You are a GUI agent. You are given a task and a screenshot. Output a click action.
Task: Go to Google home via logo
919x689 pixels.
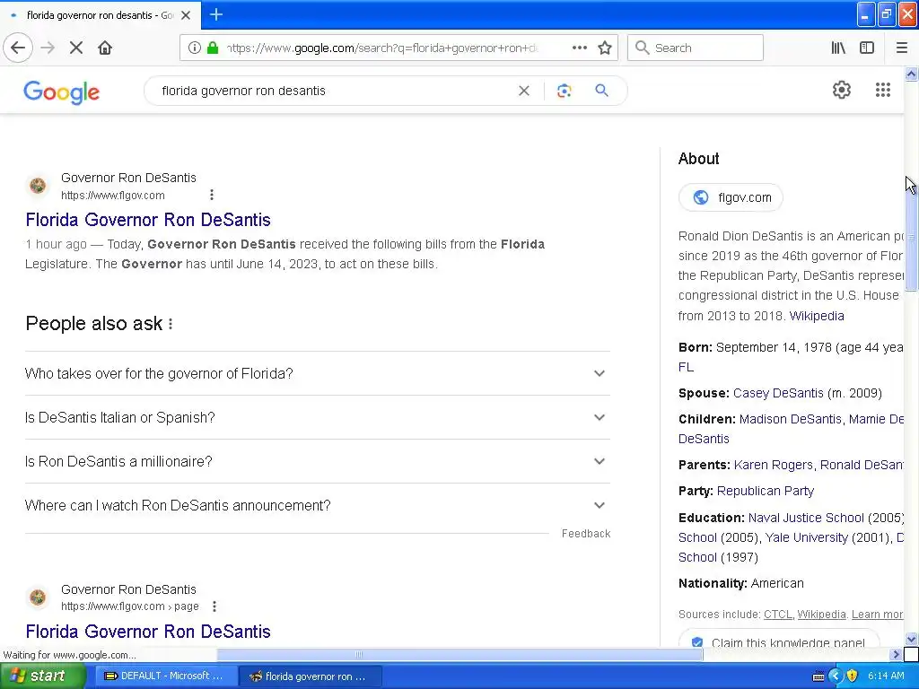[62, 92]
